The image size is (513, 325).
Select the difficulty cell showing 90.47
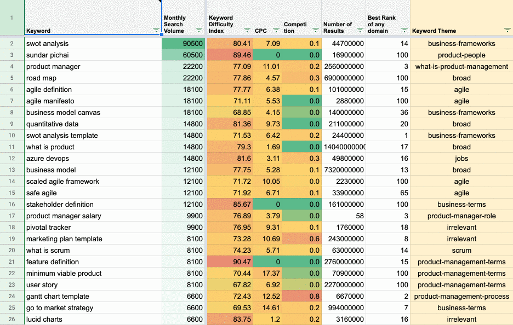tap(230, 262)
